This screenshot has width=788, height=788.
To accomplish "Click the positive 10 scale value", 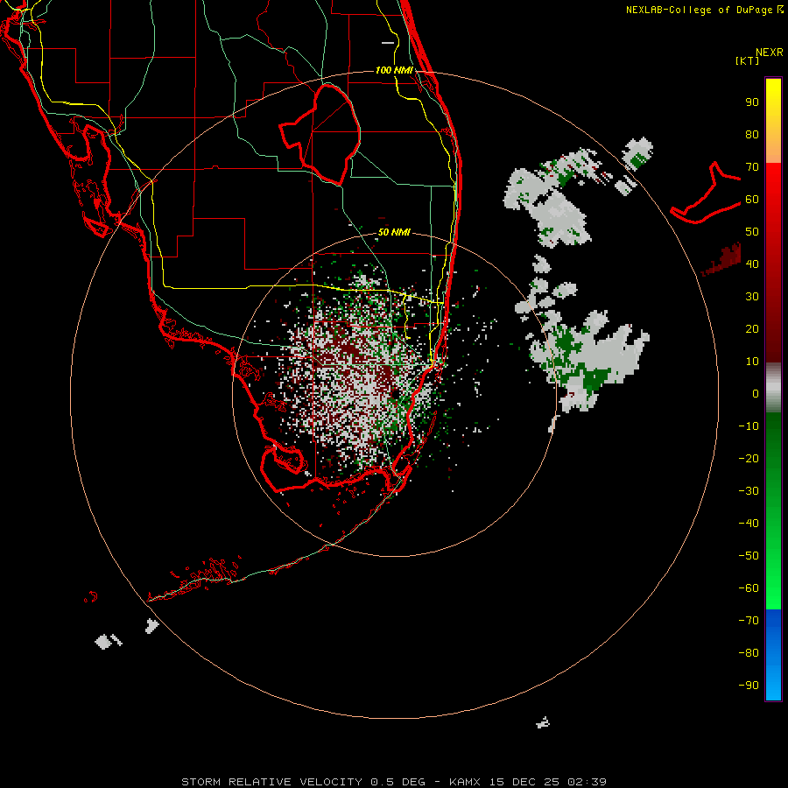I will (752, 362).
